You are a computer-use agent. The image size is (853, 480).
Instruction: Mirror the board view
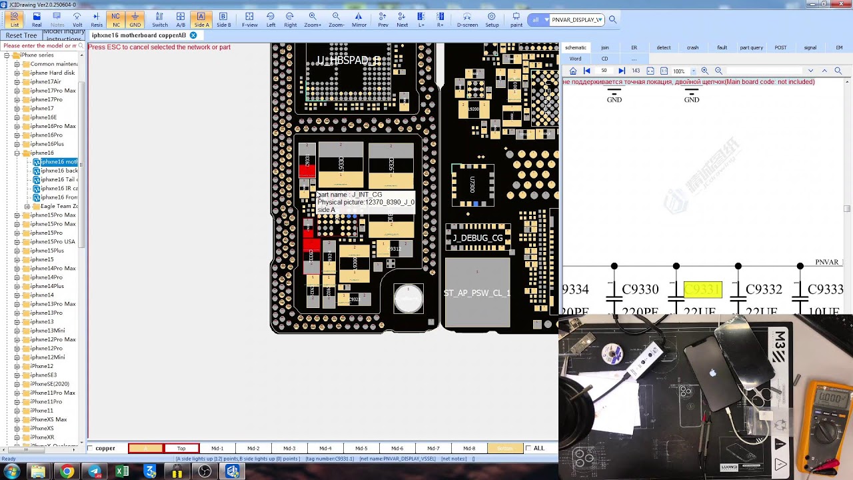pos(359,19)
